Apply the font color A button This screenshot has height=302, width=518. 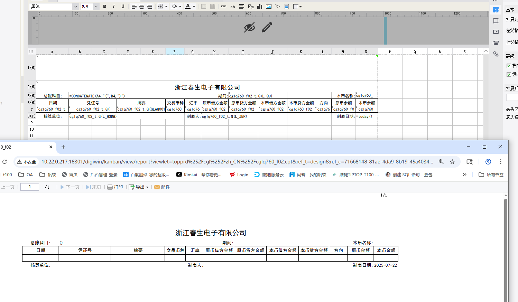[188, 7]
